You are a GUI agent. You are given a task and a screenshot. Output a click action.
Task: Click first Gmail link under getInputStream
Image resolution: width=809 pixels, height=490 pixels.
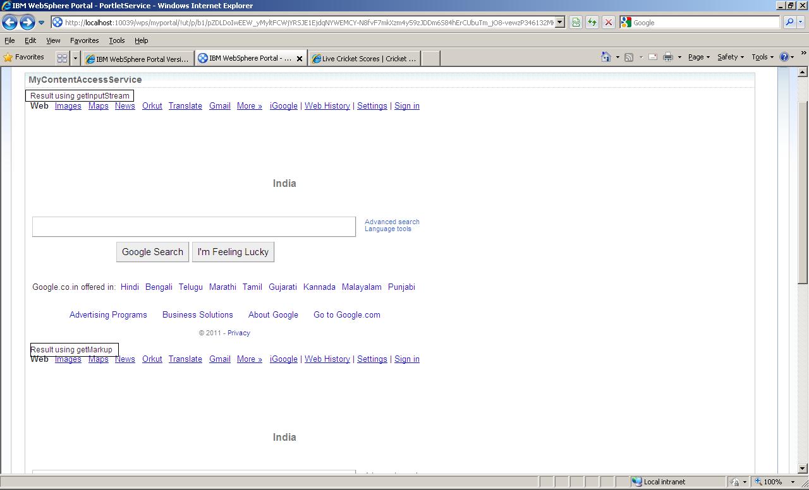(x=219, y=106)
